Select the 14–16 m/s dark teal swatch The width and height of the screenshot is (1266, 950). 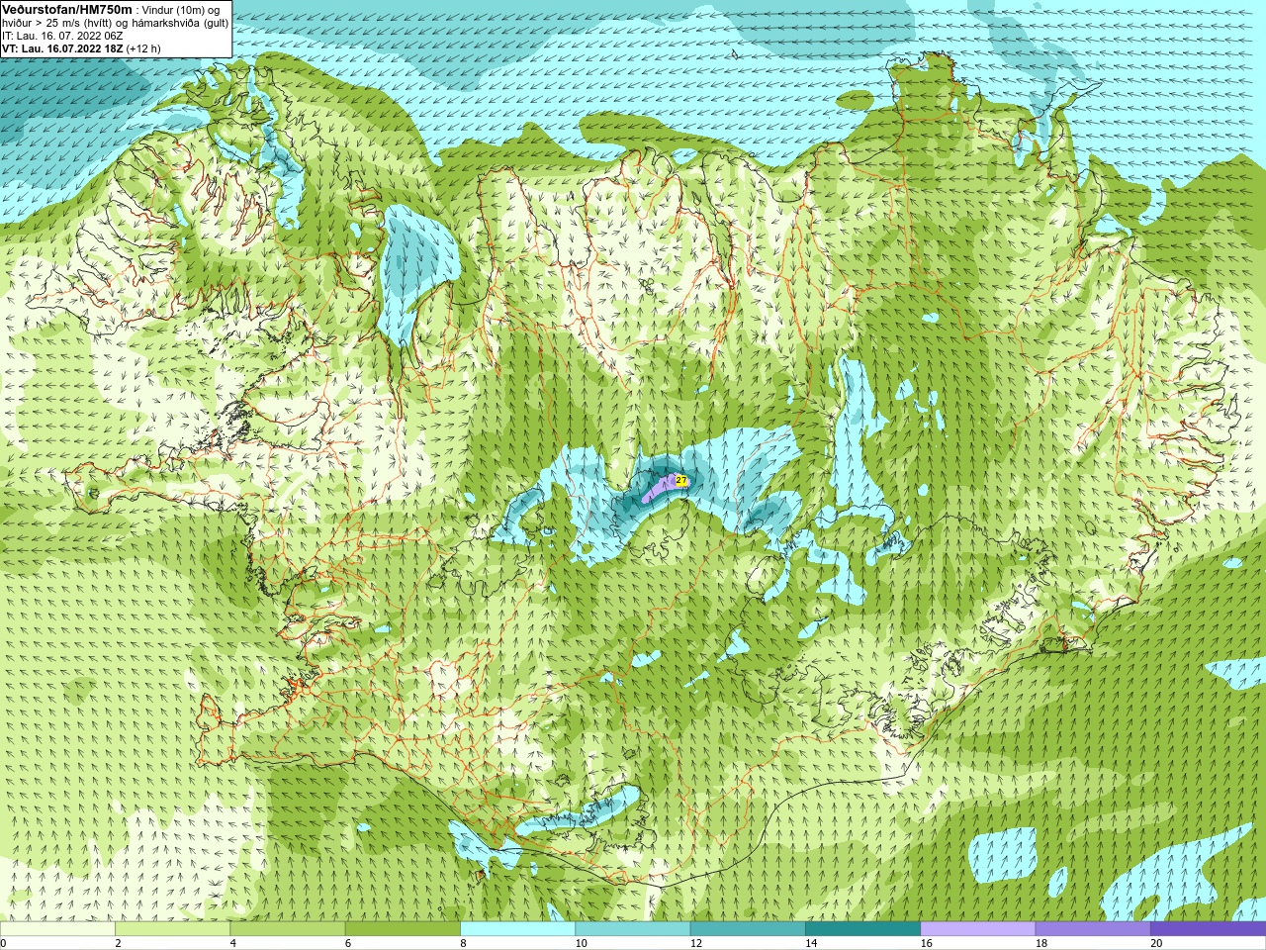pyautogui.click(x=862, y=929)
